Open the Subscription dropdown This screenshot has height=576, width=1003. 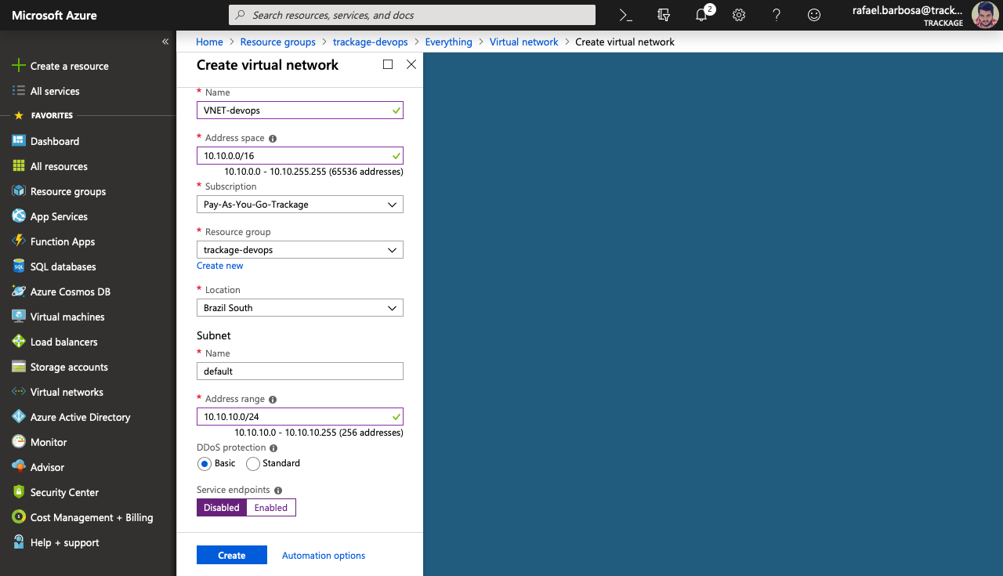click(300, 205)
